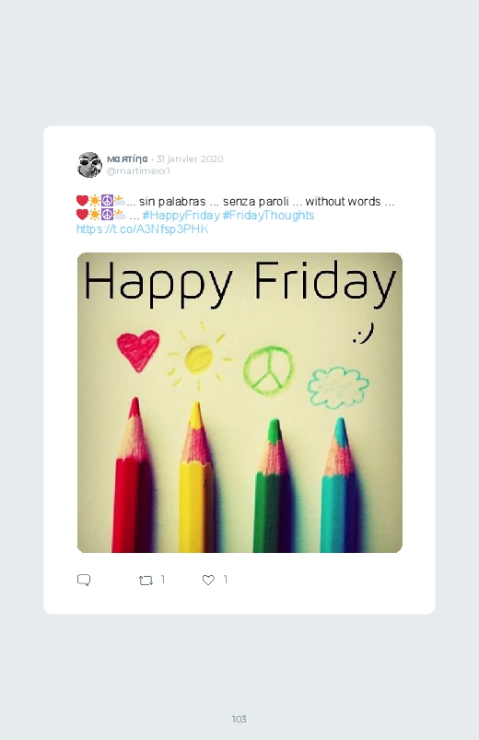The height and width of the screenshot is (740, 479).
Task: Click the reply speech bubble icon
Action: 84,580
